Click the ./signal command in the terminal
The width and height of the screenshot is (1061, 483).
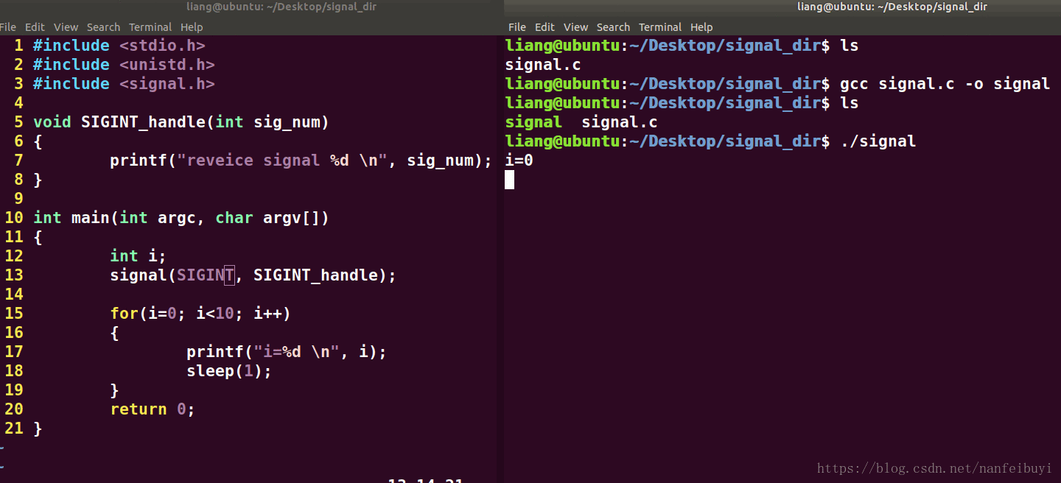[878, 141]
